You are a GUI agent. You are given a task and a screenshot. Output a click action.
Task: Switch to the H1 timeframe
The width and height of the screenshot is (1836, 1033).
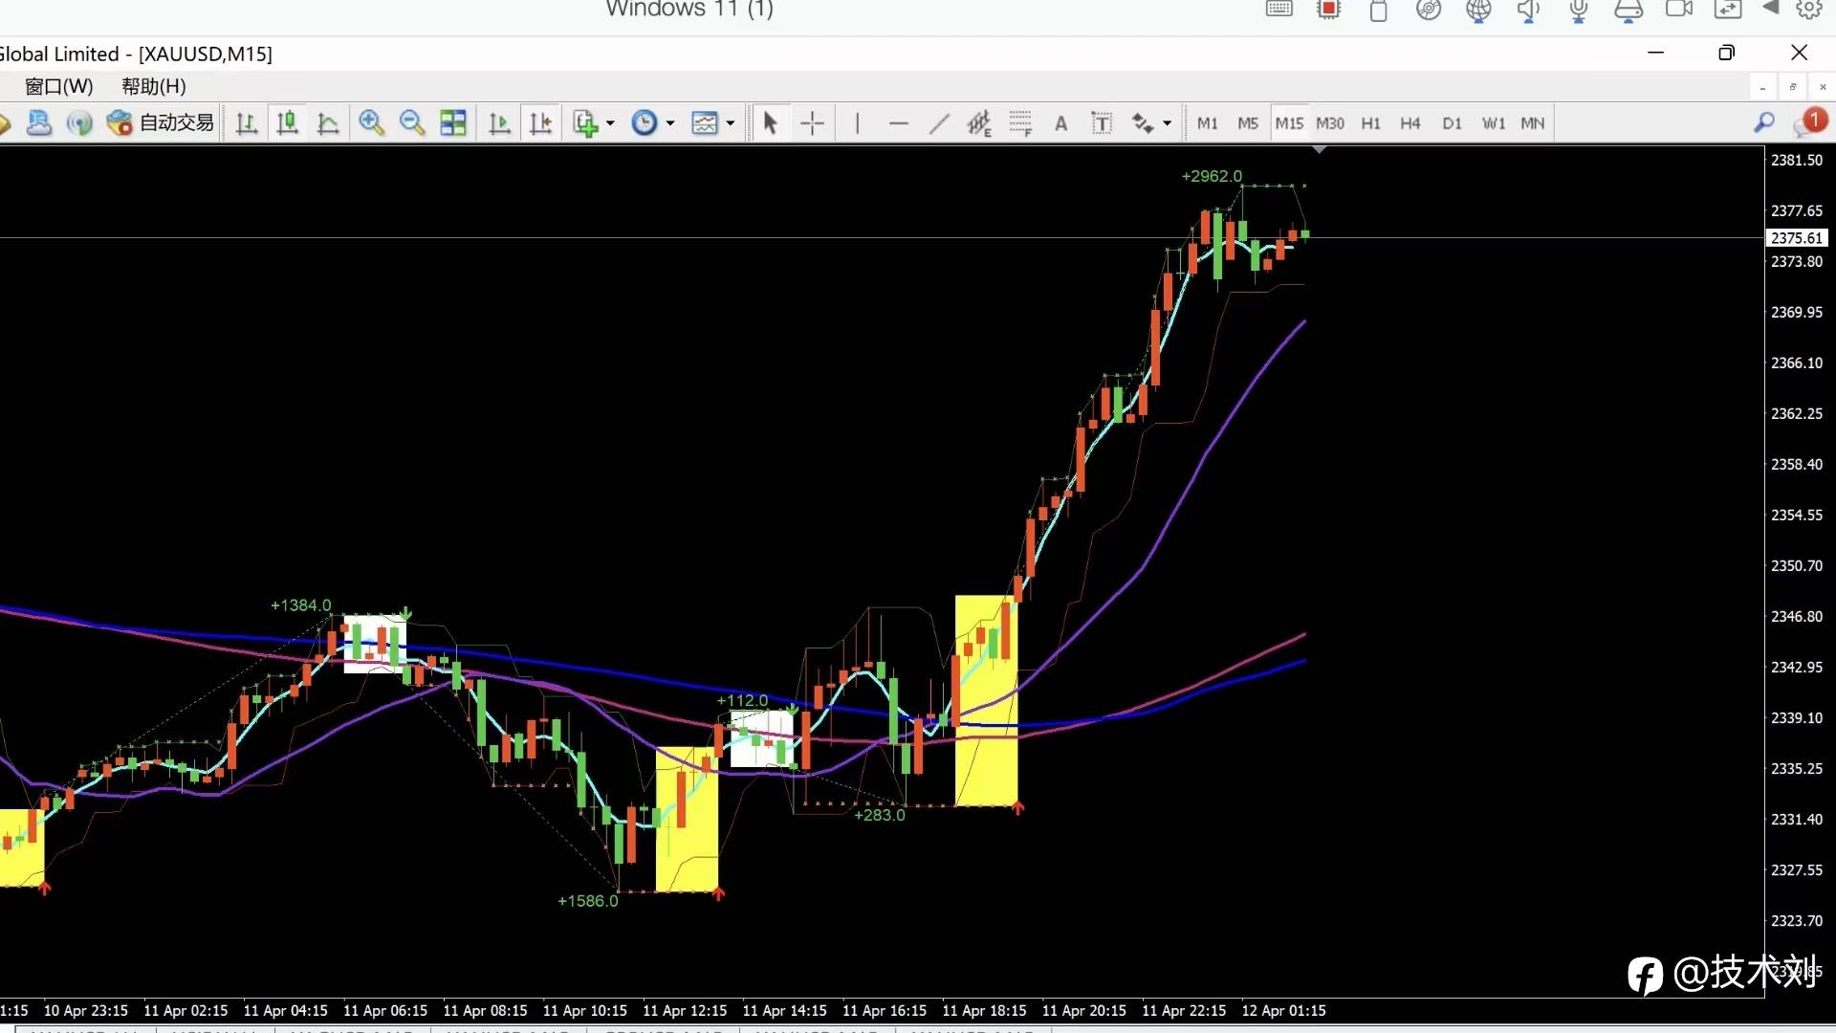[x=1370, y=122]
